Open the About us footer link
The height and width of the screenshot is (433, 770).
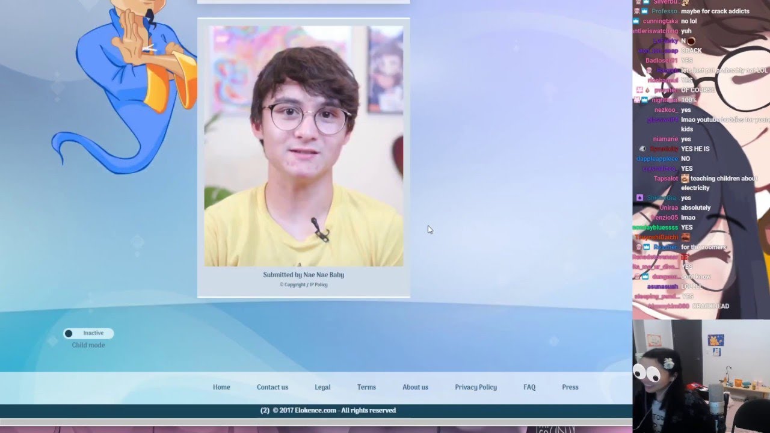pyautogui.click(x=415, y=387)
